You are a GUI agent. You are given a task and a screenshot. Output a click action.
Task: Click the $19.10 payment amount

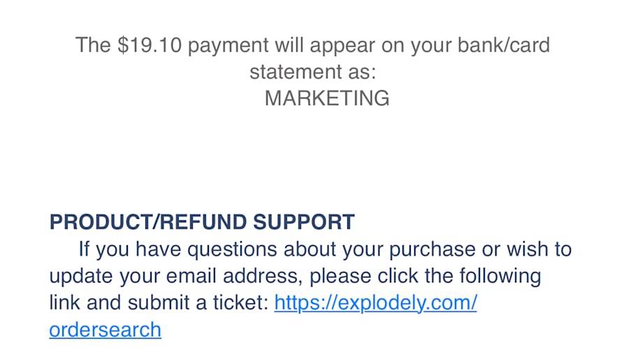tap(150, 45)
